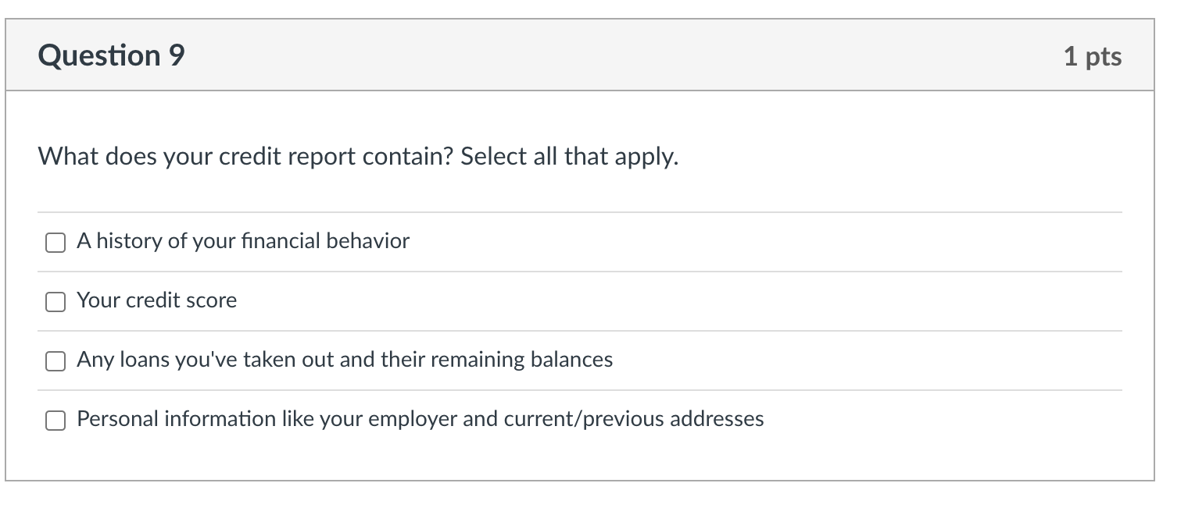Click the gray question header bar
Image resolution: width=1188 pixels, height=515 pixels.
pos(594,55)
